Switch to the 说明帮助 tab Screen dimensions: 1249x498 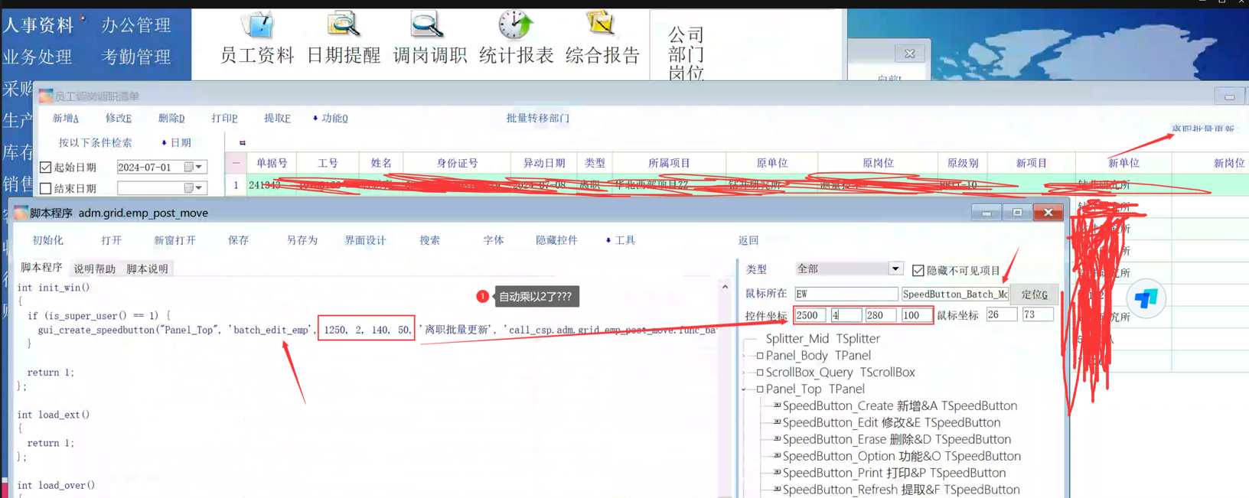click(x=94, y=269)
